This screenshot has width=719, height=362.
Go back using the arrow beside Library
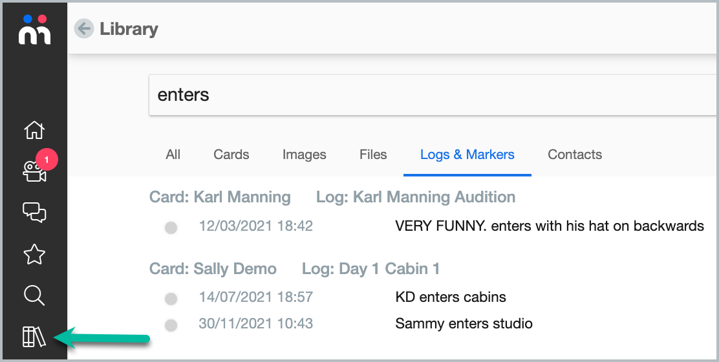[x=84, y=29]
